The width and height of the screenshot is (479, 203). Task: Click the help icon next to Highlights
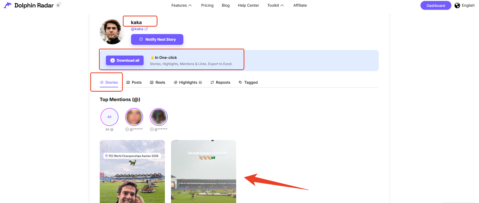(200, 82)
